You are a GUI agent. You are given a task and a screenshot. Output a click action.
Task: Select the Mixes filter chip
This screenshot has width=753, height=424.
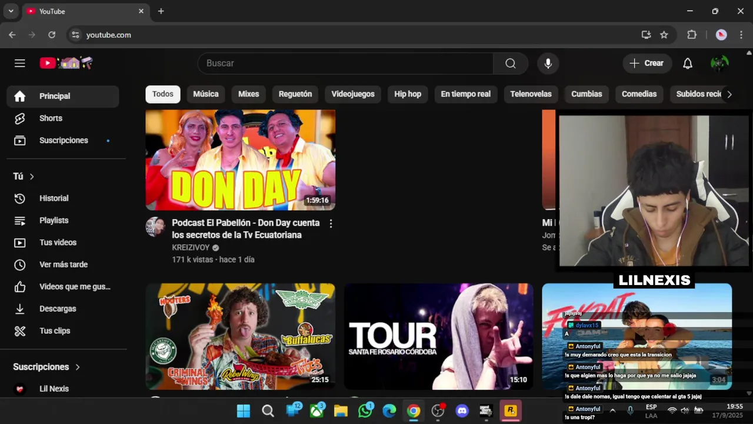tap(248, 94)
